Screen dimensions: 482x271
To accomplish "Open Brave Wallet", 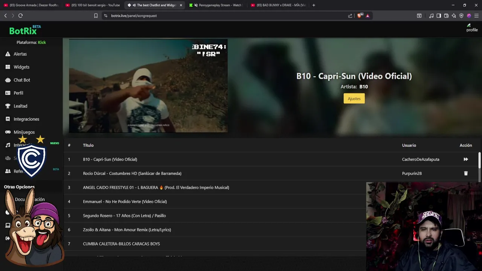I will click(x=446, y=16).
